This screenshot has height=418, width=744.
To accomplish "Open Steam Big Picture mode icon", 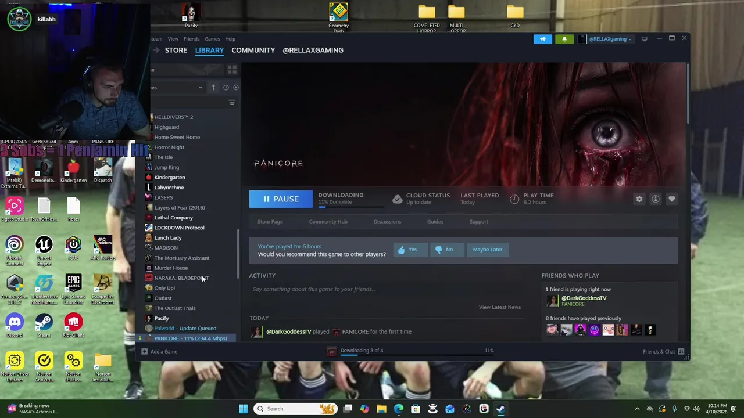I will point(644,39).
